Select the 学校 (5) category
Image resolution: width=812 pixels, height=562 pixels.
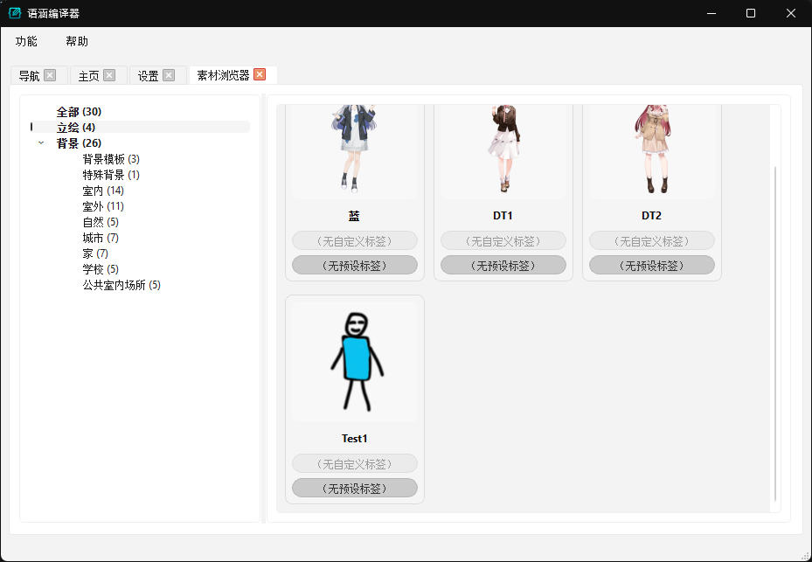coord(101,269)
